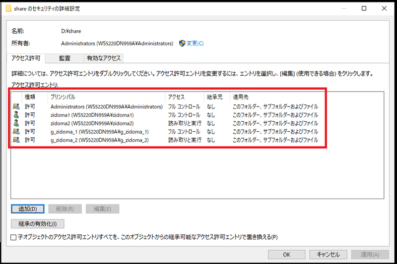Open the 監査 tab
Image resolution: width=397 pixels, height=264 pixels.
[x=65, y=58]
